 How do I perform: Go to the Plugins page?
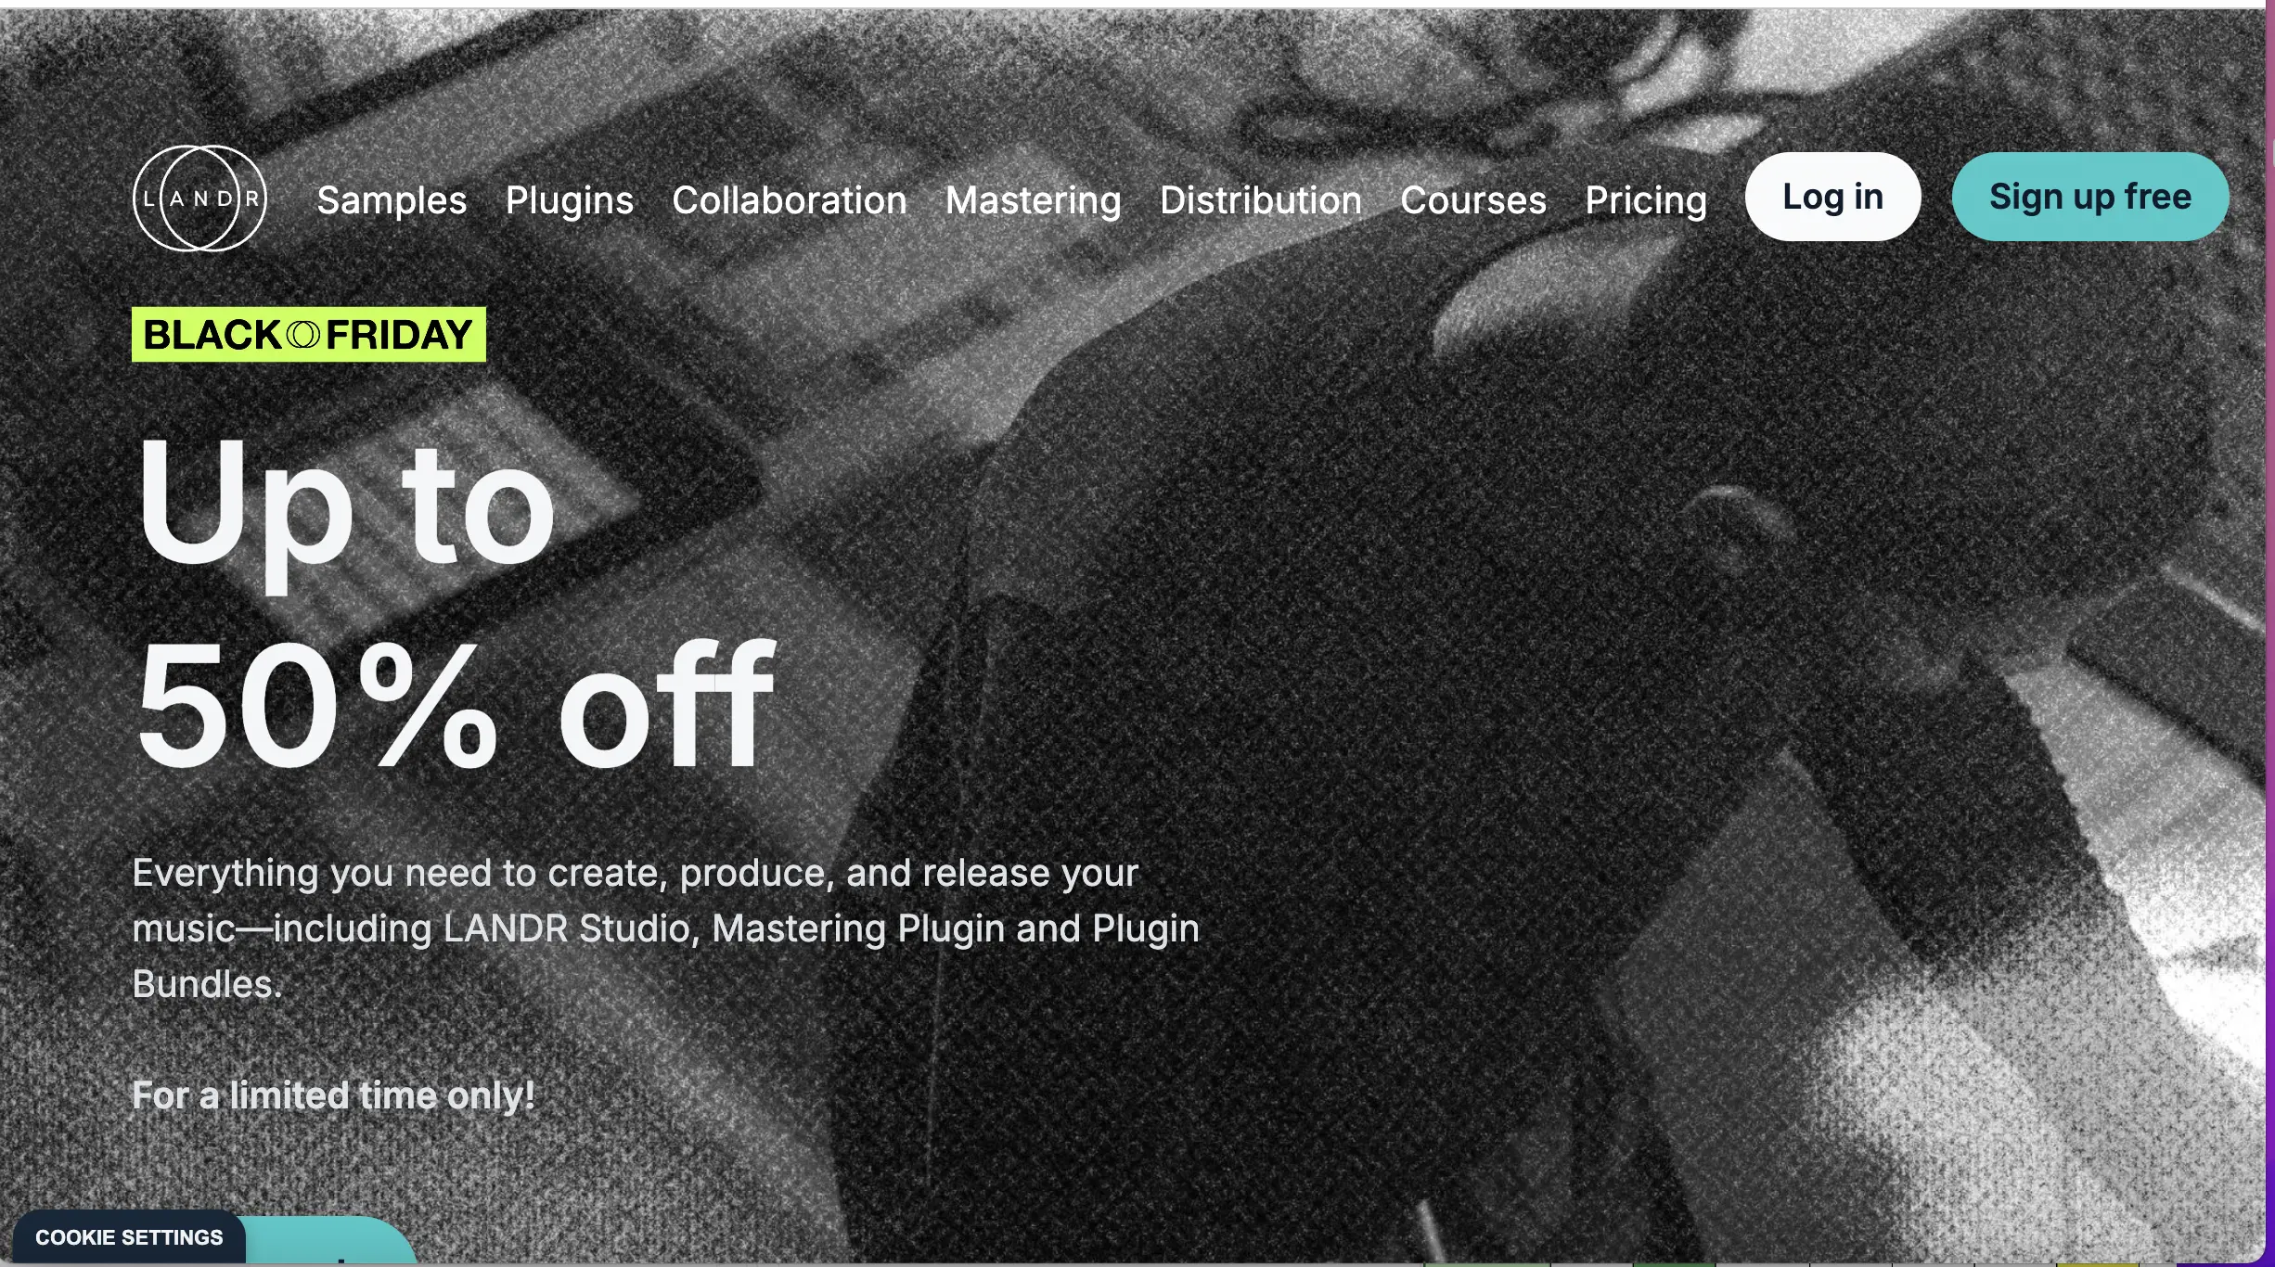[570, 200]
